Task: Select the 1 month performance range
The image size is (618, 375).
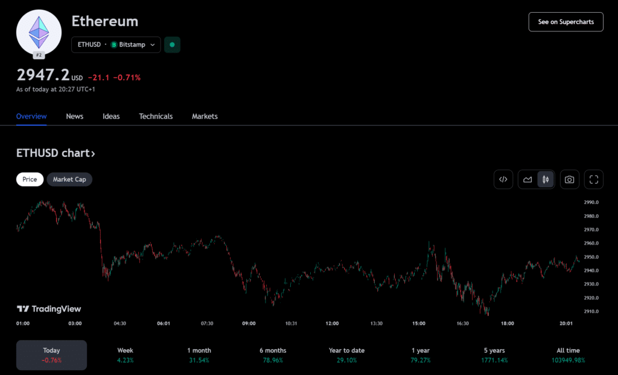Action: coord(199,355)
